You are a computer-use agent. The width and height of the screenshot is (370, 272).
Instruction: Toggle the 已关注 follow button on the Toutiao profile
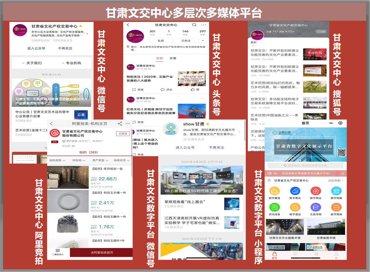tap(186, 41)
